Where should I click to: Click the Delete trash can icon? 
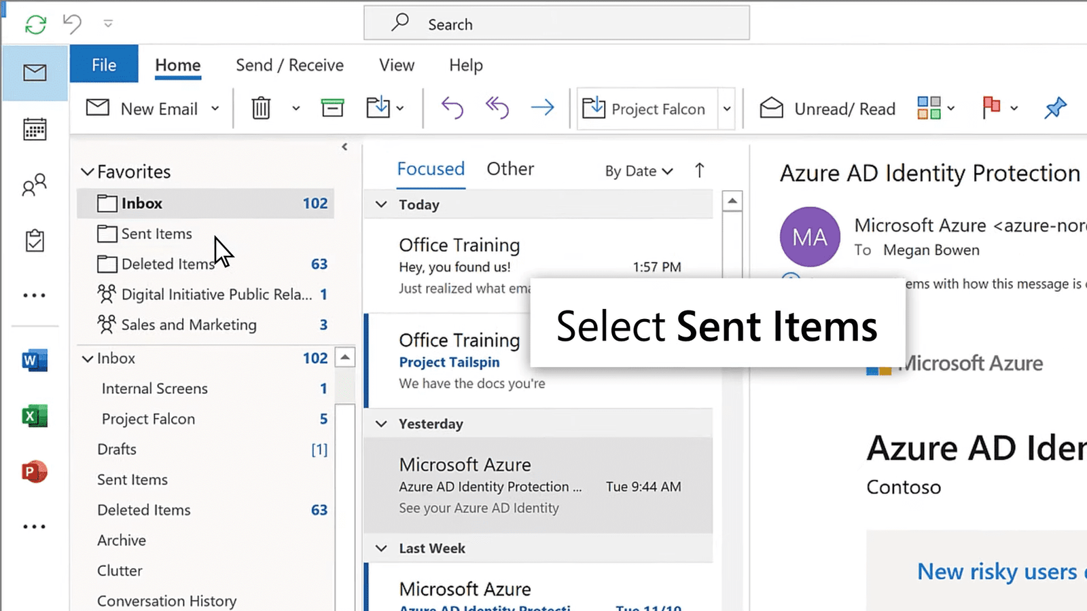[x=262, y=108]
